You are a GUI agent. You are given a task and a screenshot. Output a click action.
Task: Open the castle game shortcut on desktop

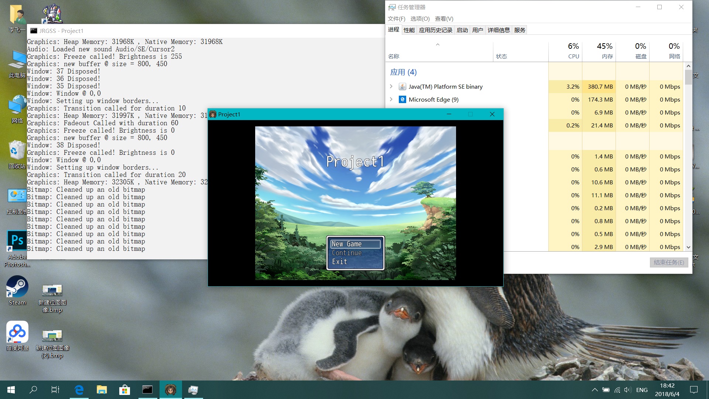coord(52,14)
